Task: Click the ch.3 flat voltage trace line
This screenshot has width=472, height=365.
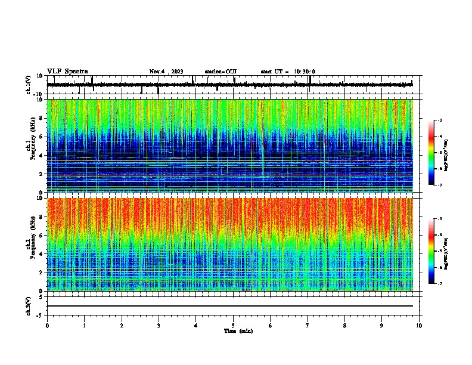Action: click(230, 306)
